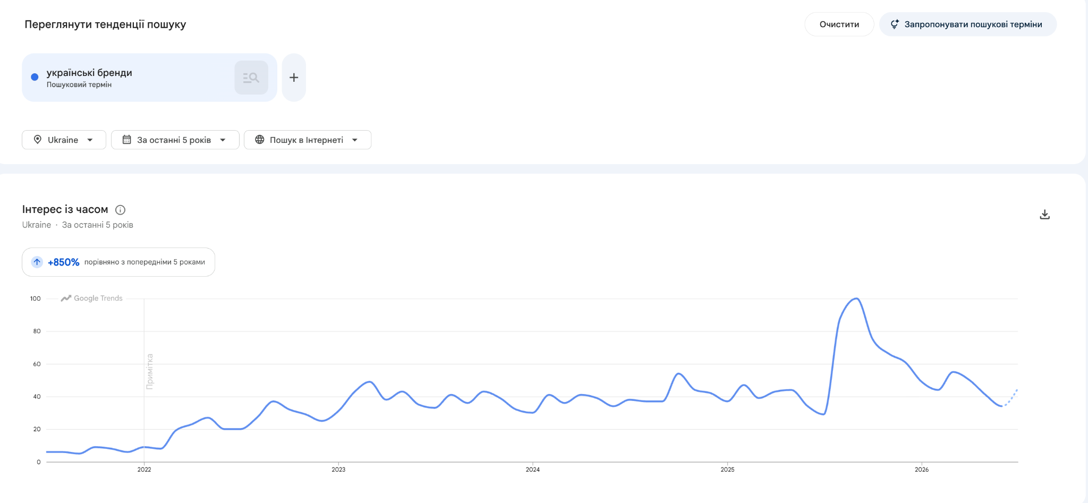Click the Очистити button
This screenshot has height=503, width=1088.
[839, 24]
